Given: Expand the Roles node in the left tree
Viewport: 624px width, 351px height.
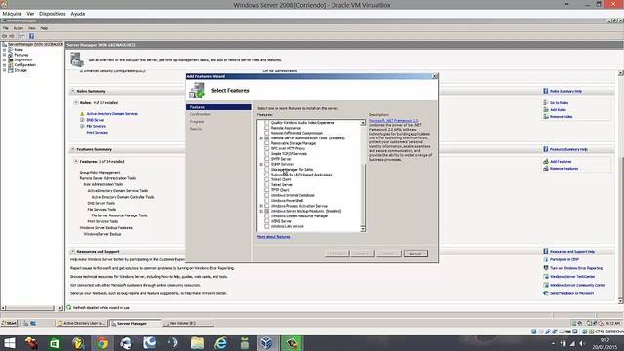Looking at the screenshot, I should tap(4, 50).
